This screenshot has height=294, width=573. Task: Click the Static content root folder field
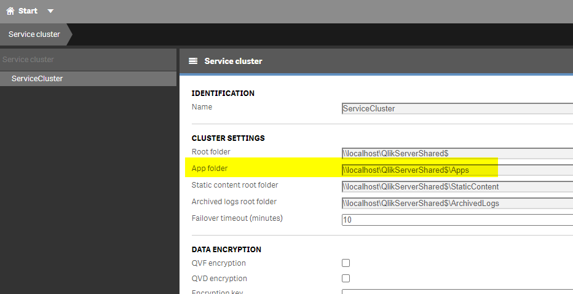[457, 186]
